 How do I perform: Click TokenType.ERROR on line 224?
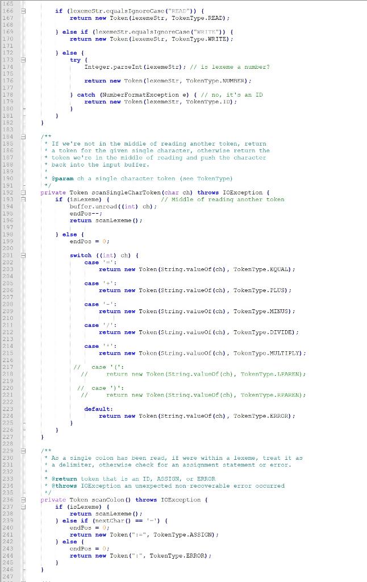(x=262, y=416)
